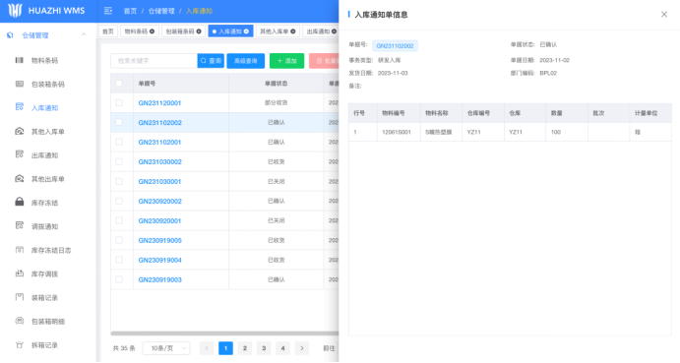Close the 物料条码 tab via its x icon
This screenshot has width=680, height=363.
(152, 31)
